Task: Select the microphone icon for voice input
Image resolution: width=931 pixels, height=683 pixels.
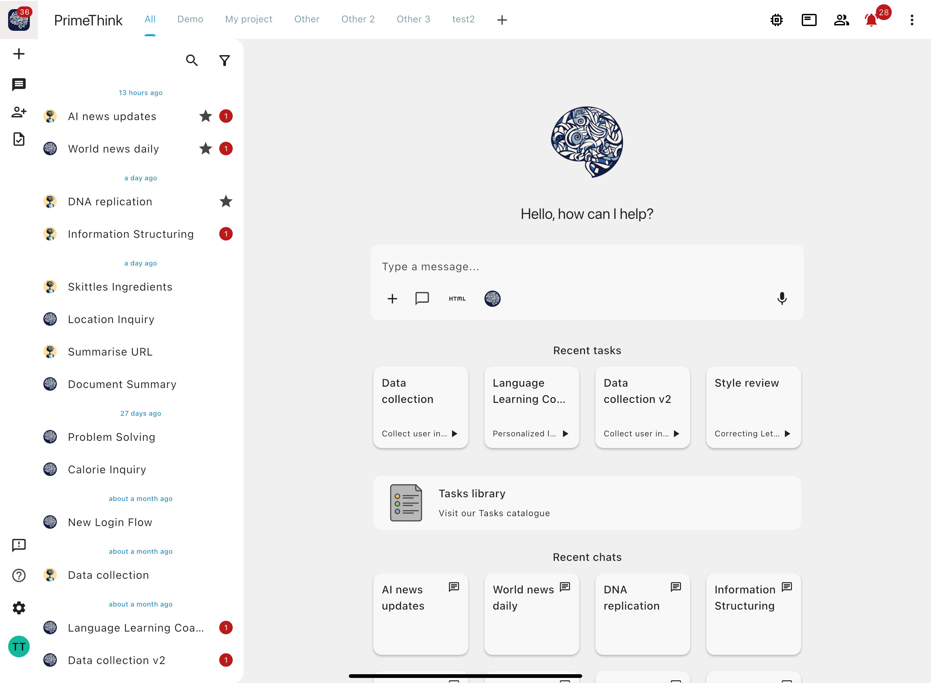Action: click(782, 298)
